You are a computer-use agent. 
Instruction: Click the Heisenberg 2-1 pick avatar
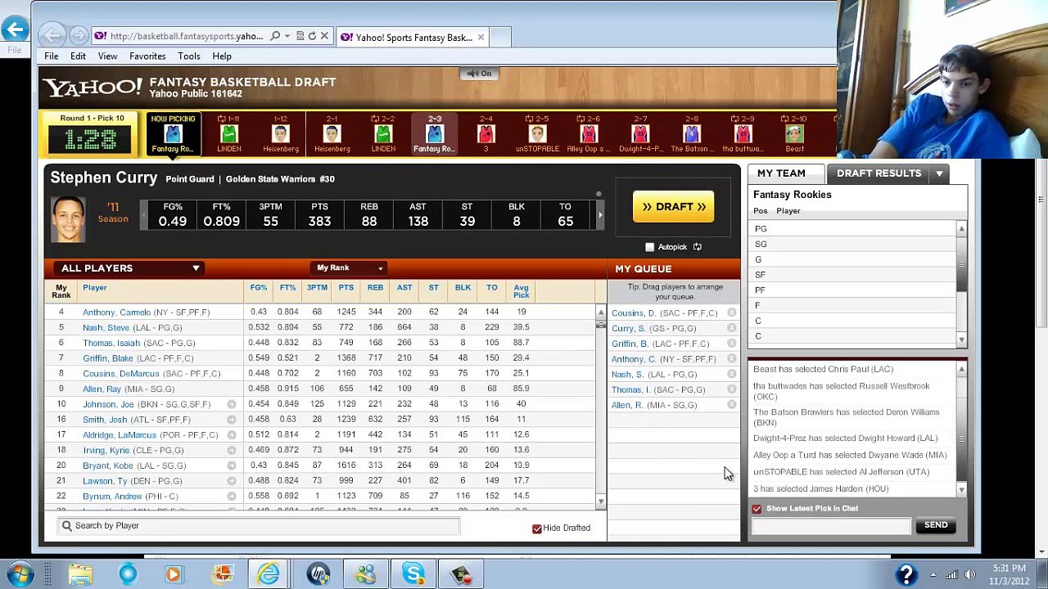(x=332, y=133)
